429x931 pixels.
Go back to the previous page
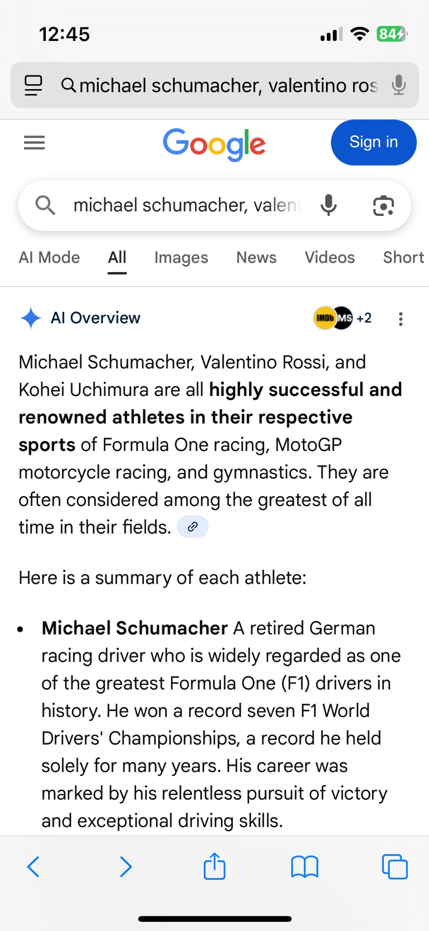[34, 866]
